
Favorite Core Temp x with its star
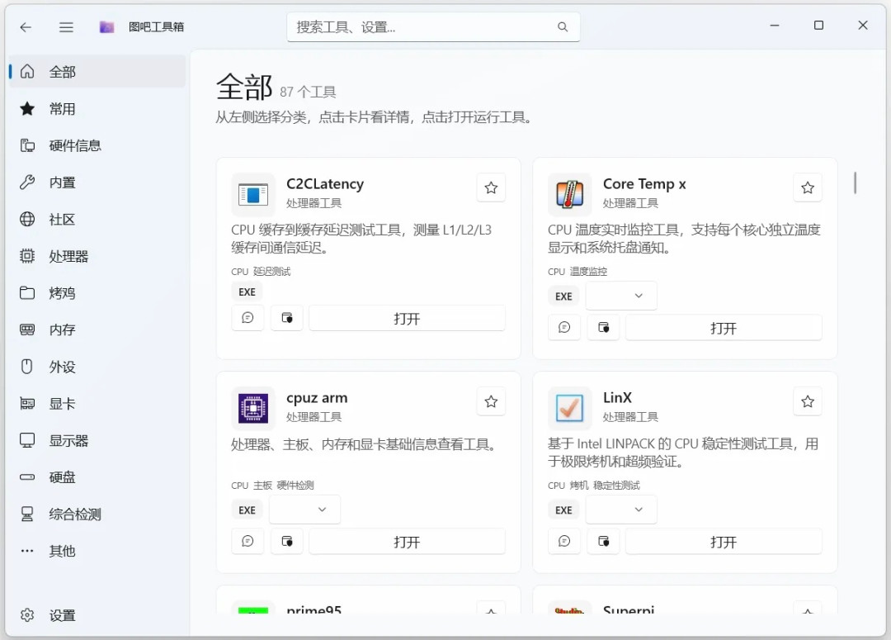808,187
